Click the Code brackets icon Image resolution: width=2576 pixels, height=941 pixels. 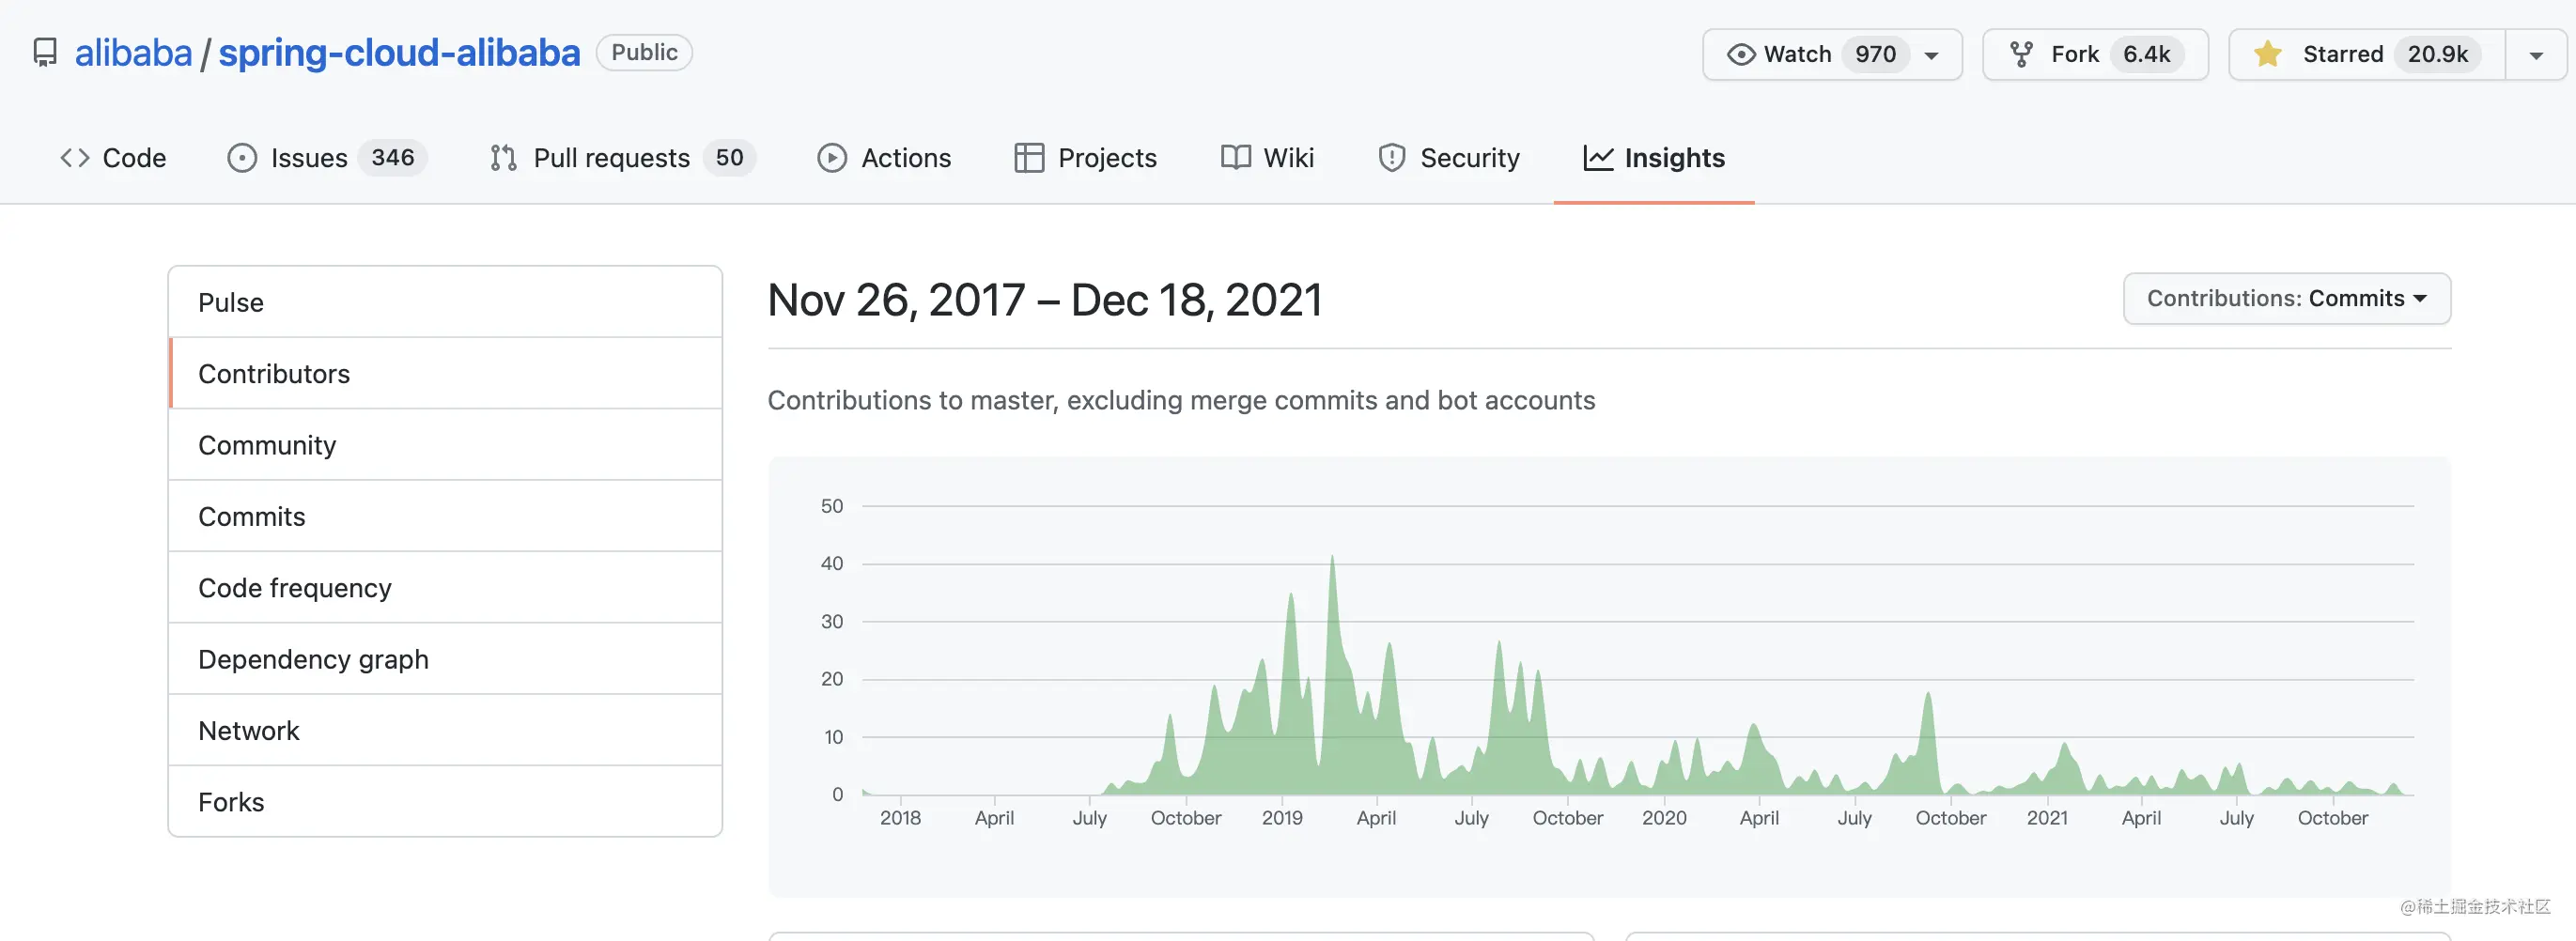[x=75, y=158]
